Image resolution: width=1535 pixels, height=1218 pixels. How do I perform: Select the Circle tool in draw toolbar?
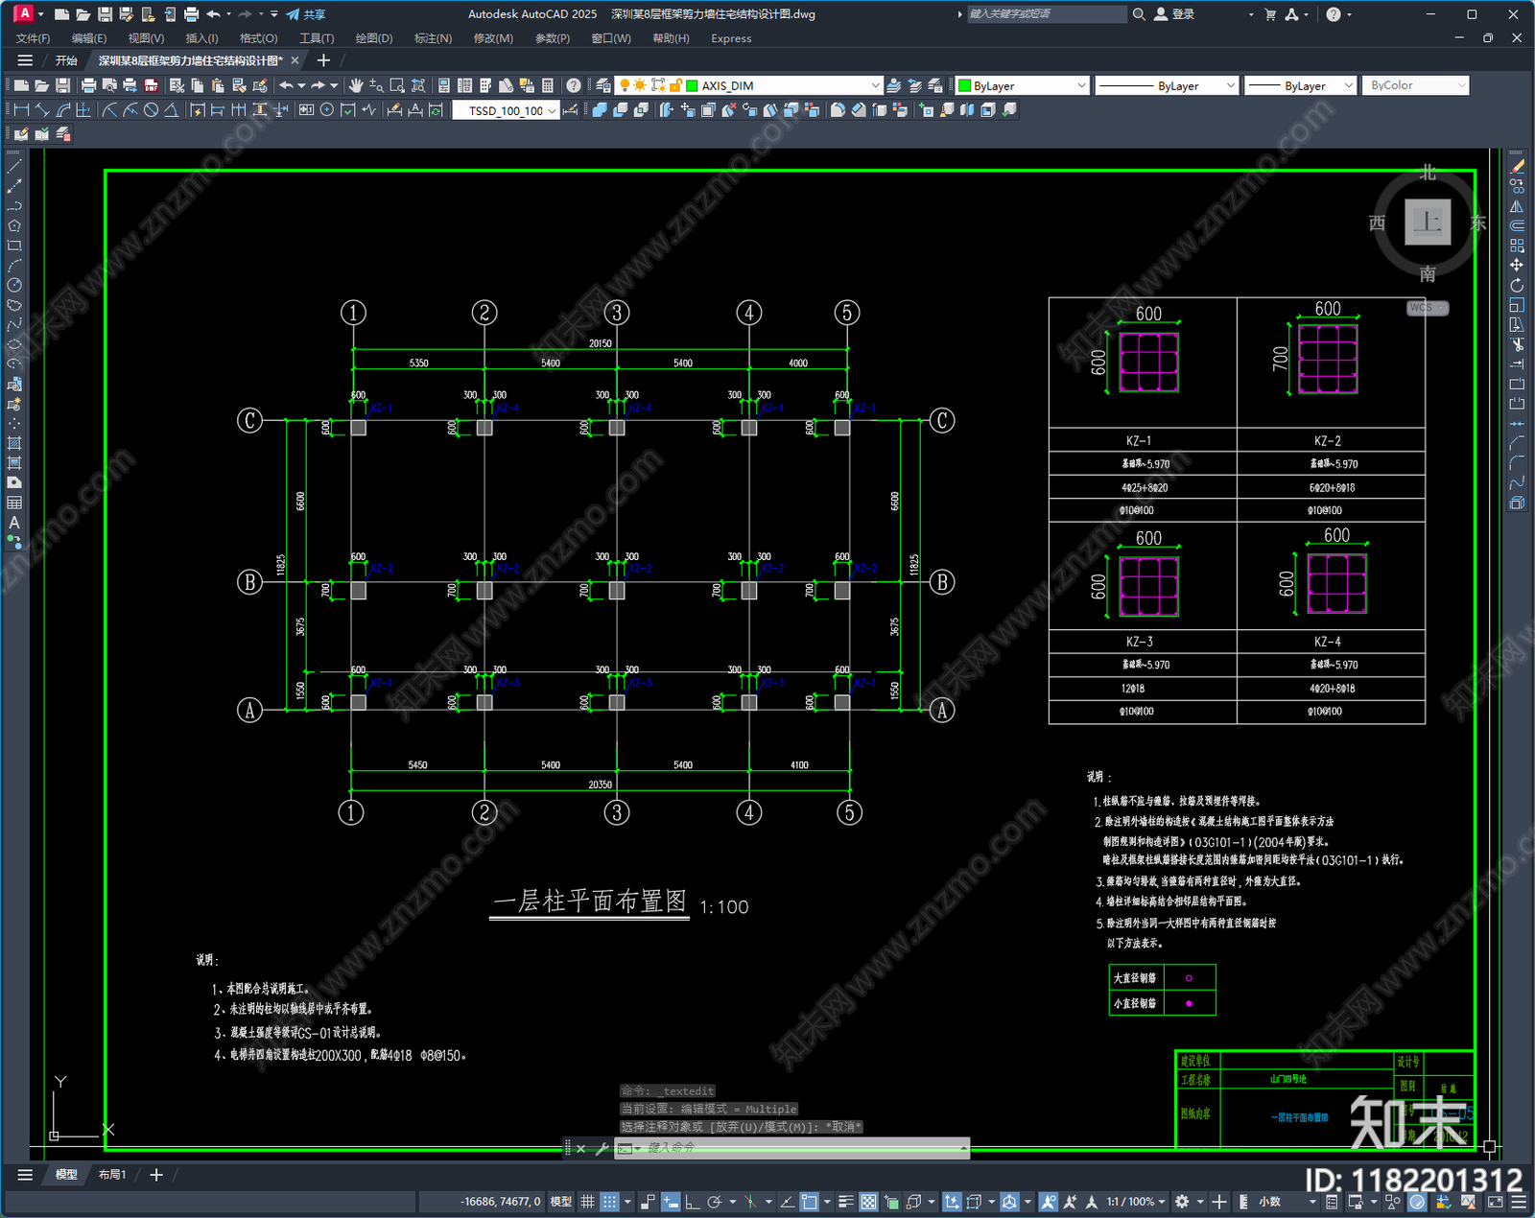click(14, 285)
